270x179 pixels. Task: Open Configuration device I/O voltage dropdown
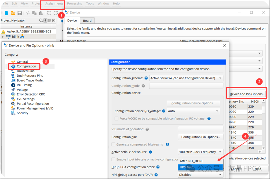[193, 111]
